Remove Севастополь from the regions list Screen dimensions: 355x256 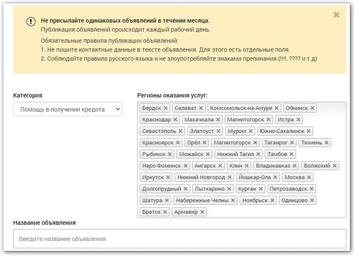pos(180,131)
